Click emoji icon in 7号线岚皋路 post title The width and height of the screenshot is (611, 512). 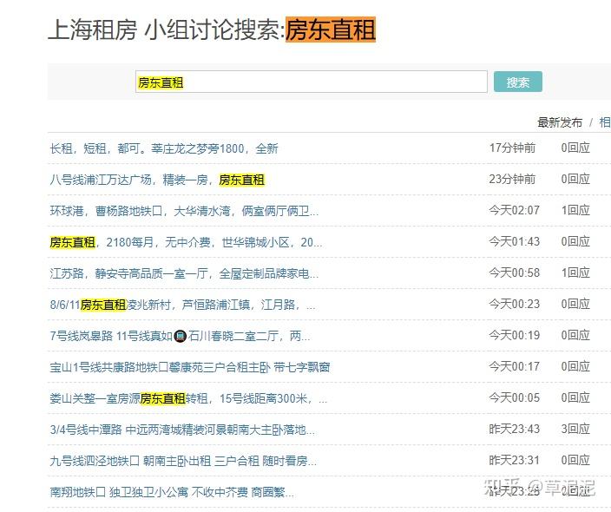(x=181, y=336)
